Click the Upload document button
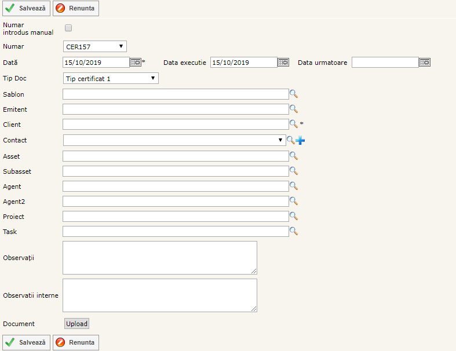Image resolution: width=456 pixels, height=351 pixels. pos(76,324)
